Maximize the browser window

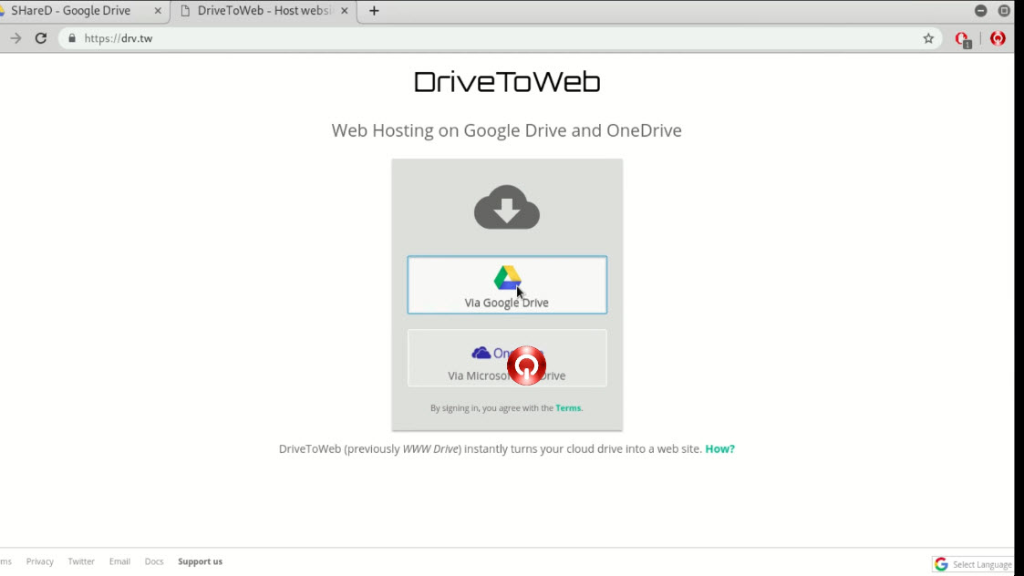(1005, 11)
